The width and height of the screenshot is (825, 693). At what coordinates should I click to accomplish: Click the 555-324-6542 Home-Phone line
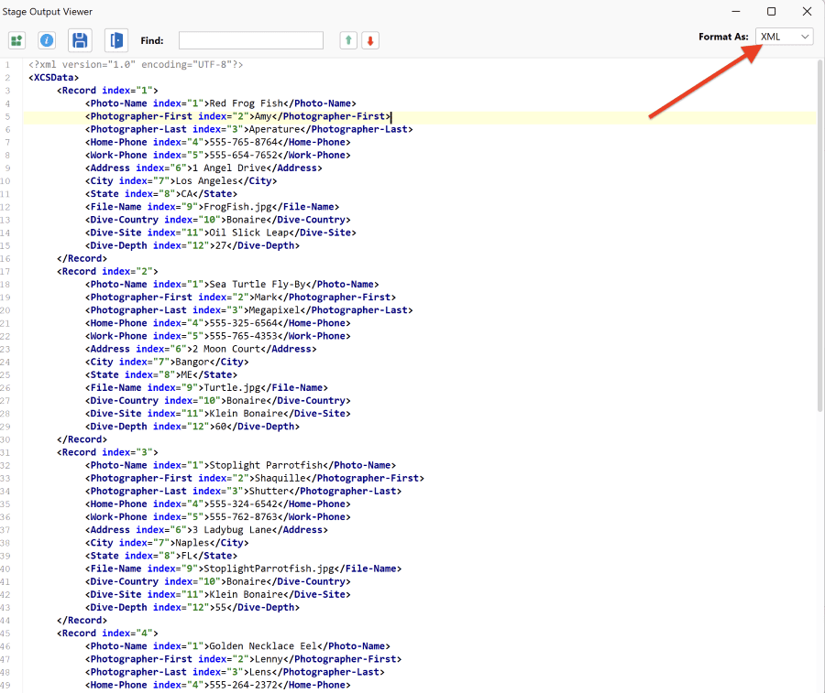pyautogui.click(x=218, y=504)
